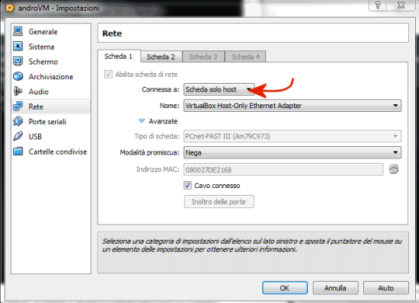Open the Connessa a dropdown
This screenshot has width=419, height=303.
219,89
